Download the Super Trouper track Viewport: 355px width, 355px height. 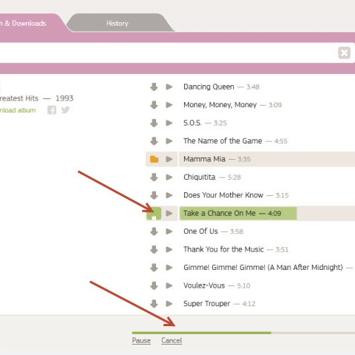coord(154,303)
